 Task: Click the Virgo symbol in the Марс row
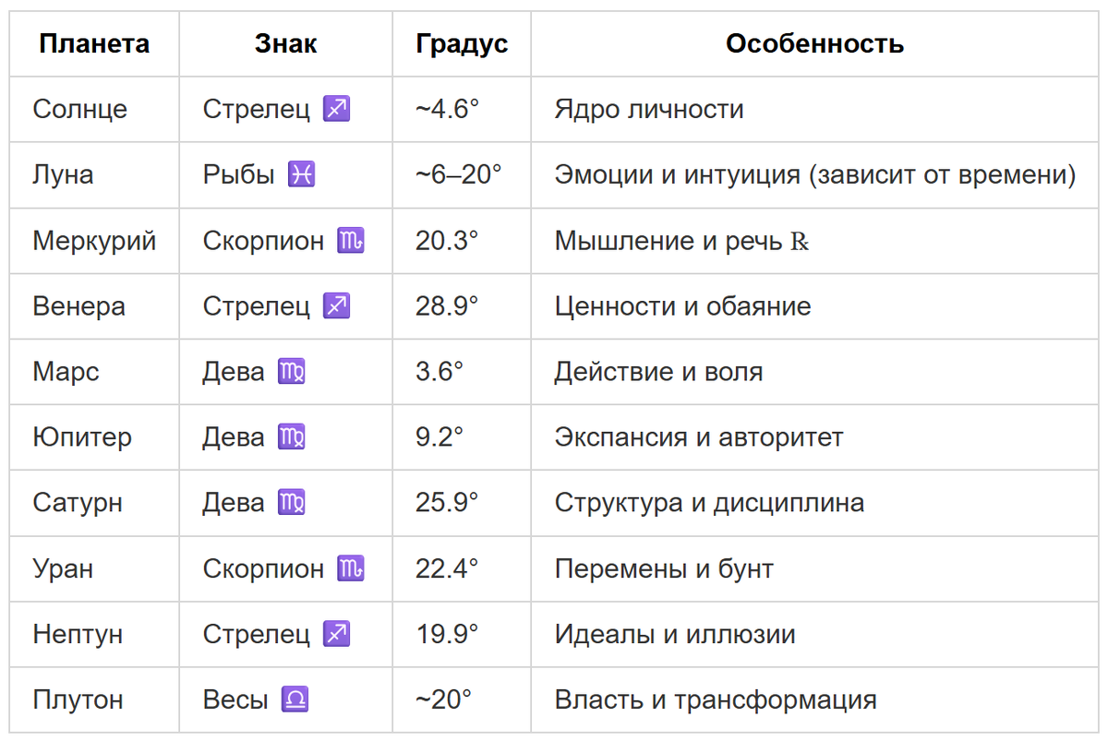(292, 372)
